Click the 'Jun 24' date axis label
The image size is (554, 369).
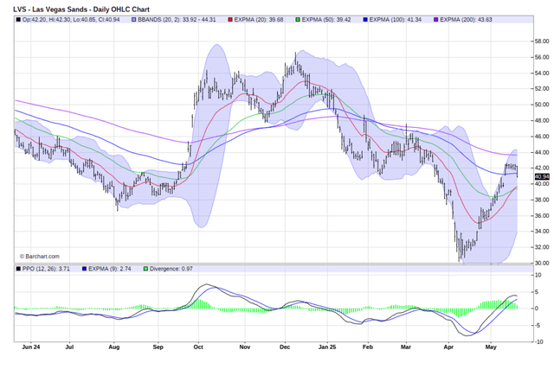tap(31, 347)
